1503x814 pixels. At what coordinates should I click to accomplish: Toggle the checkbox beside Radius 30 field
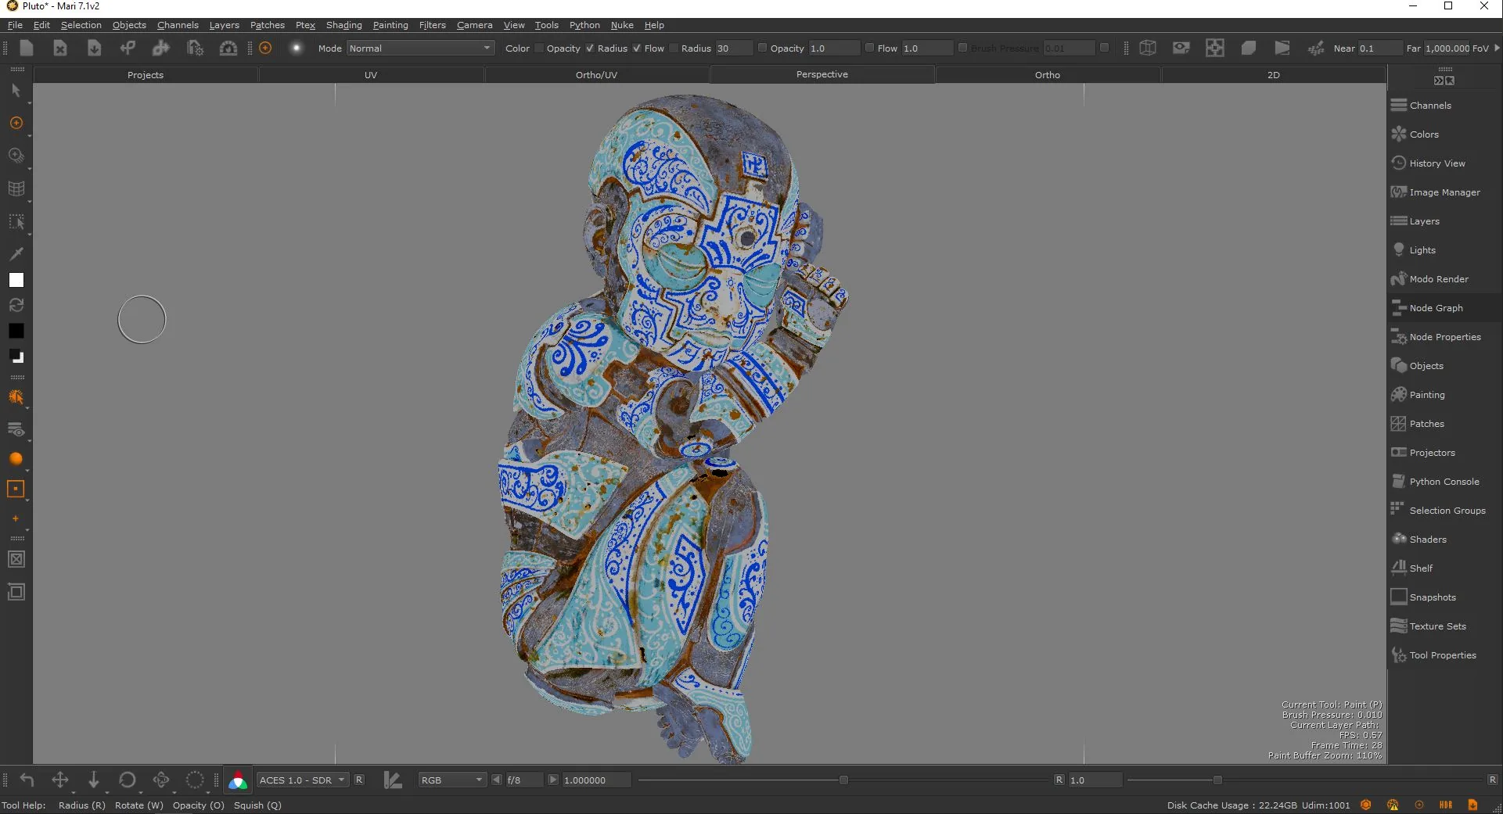[x=674, y=48]
